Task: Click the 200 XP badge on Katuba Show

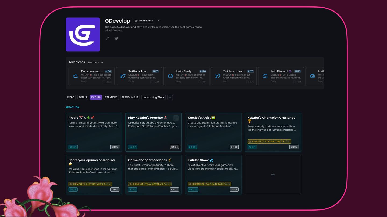Action: [x=193, y=189]
